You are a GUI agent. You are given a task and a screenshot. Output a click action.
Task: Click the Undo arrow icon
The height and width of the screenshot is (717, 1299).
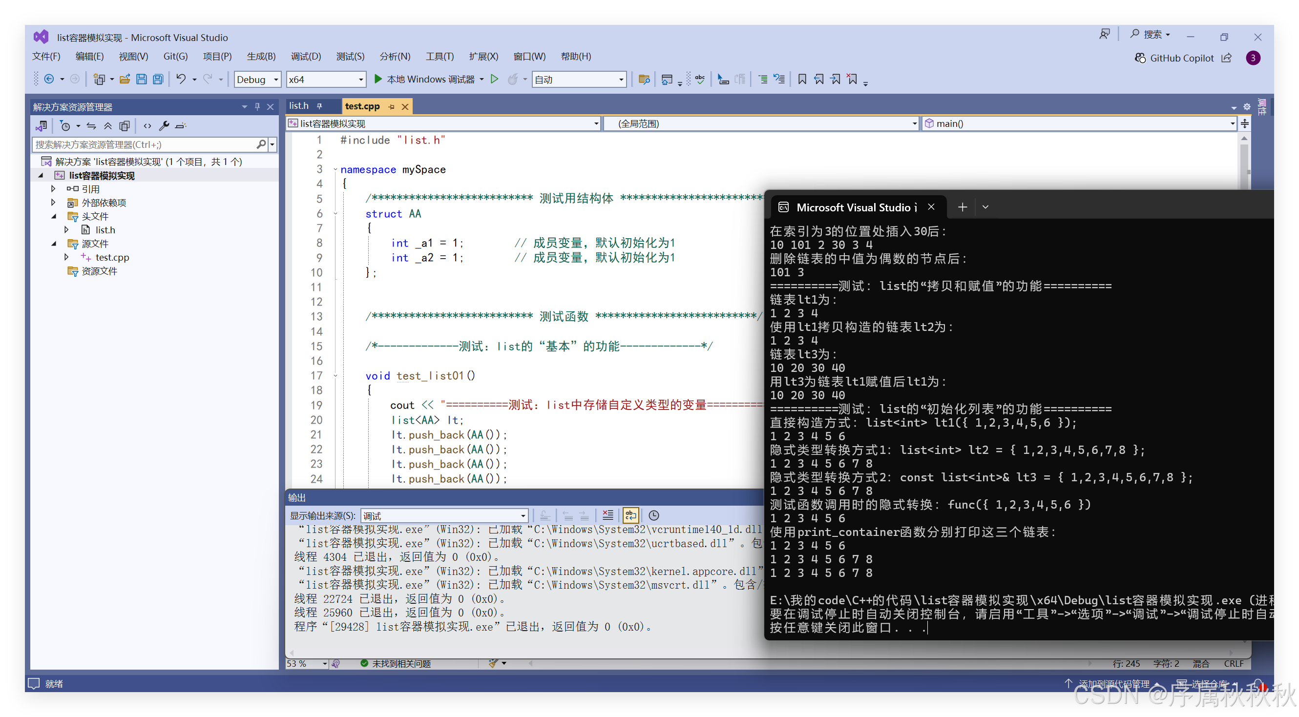pyautogui.click(x=181, y=79)
